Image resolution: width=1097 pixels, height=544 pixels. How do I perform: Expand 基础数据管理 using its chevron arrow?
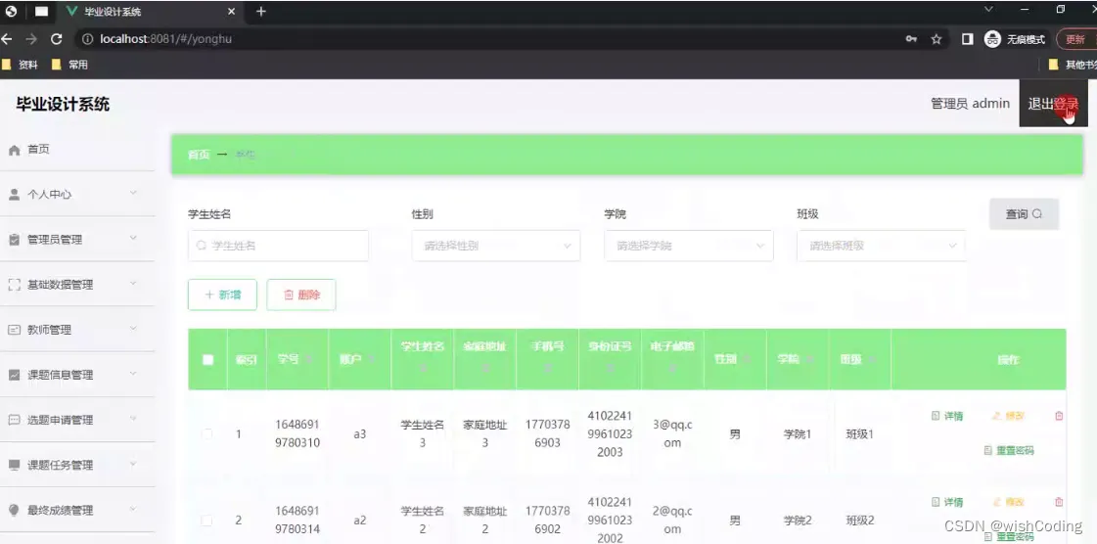click(x=133, y=283)
